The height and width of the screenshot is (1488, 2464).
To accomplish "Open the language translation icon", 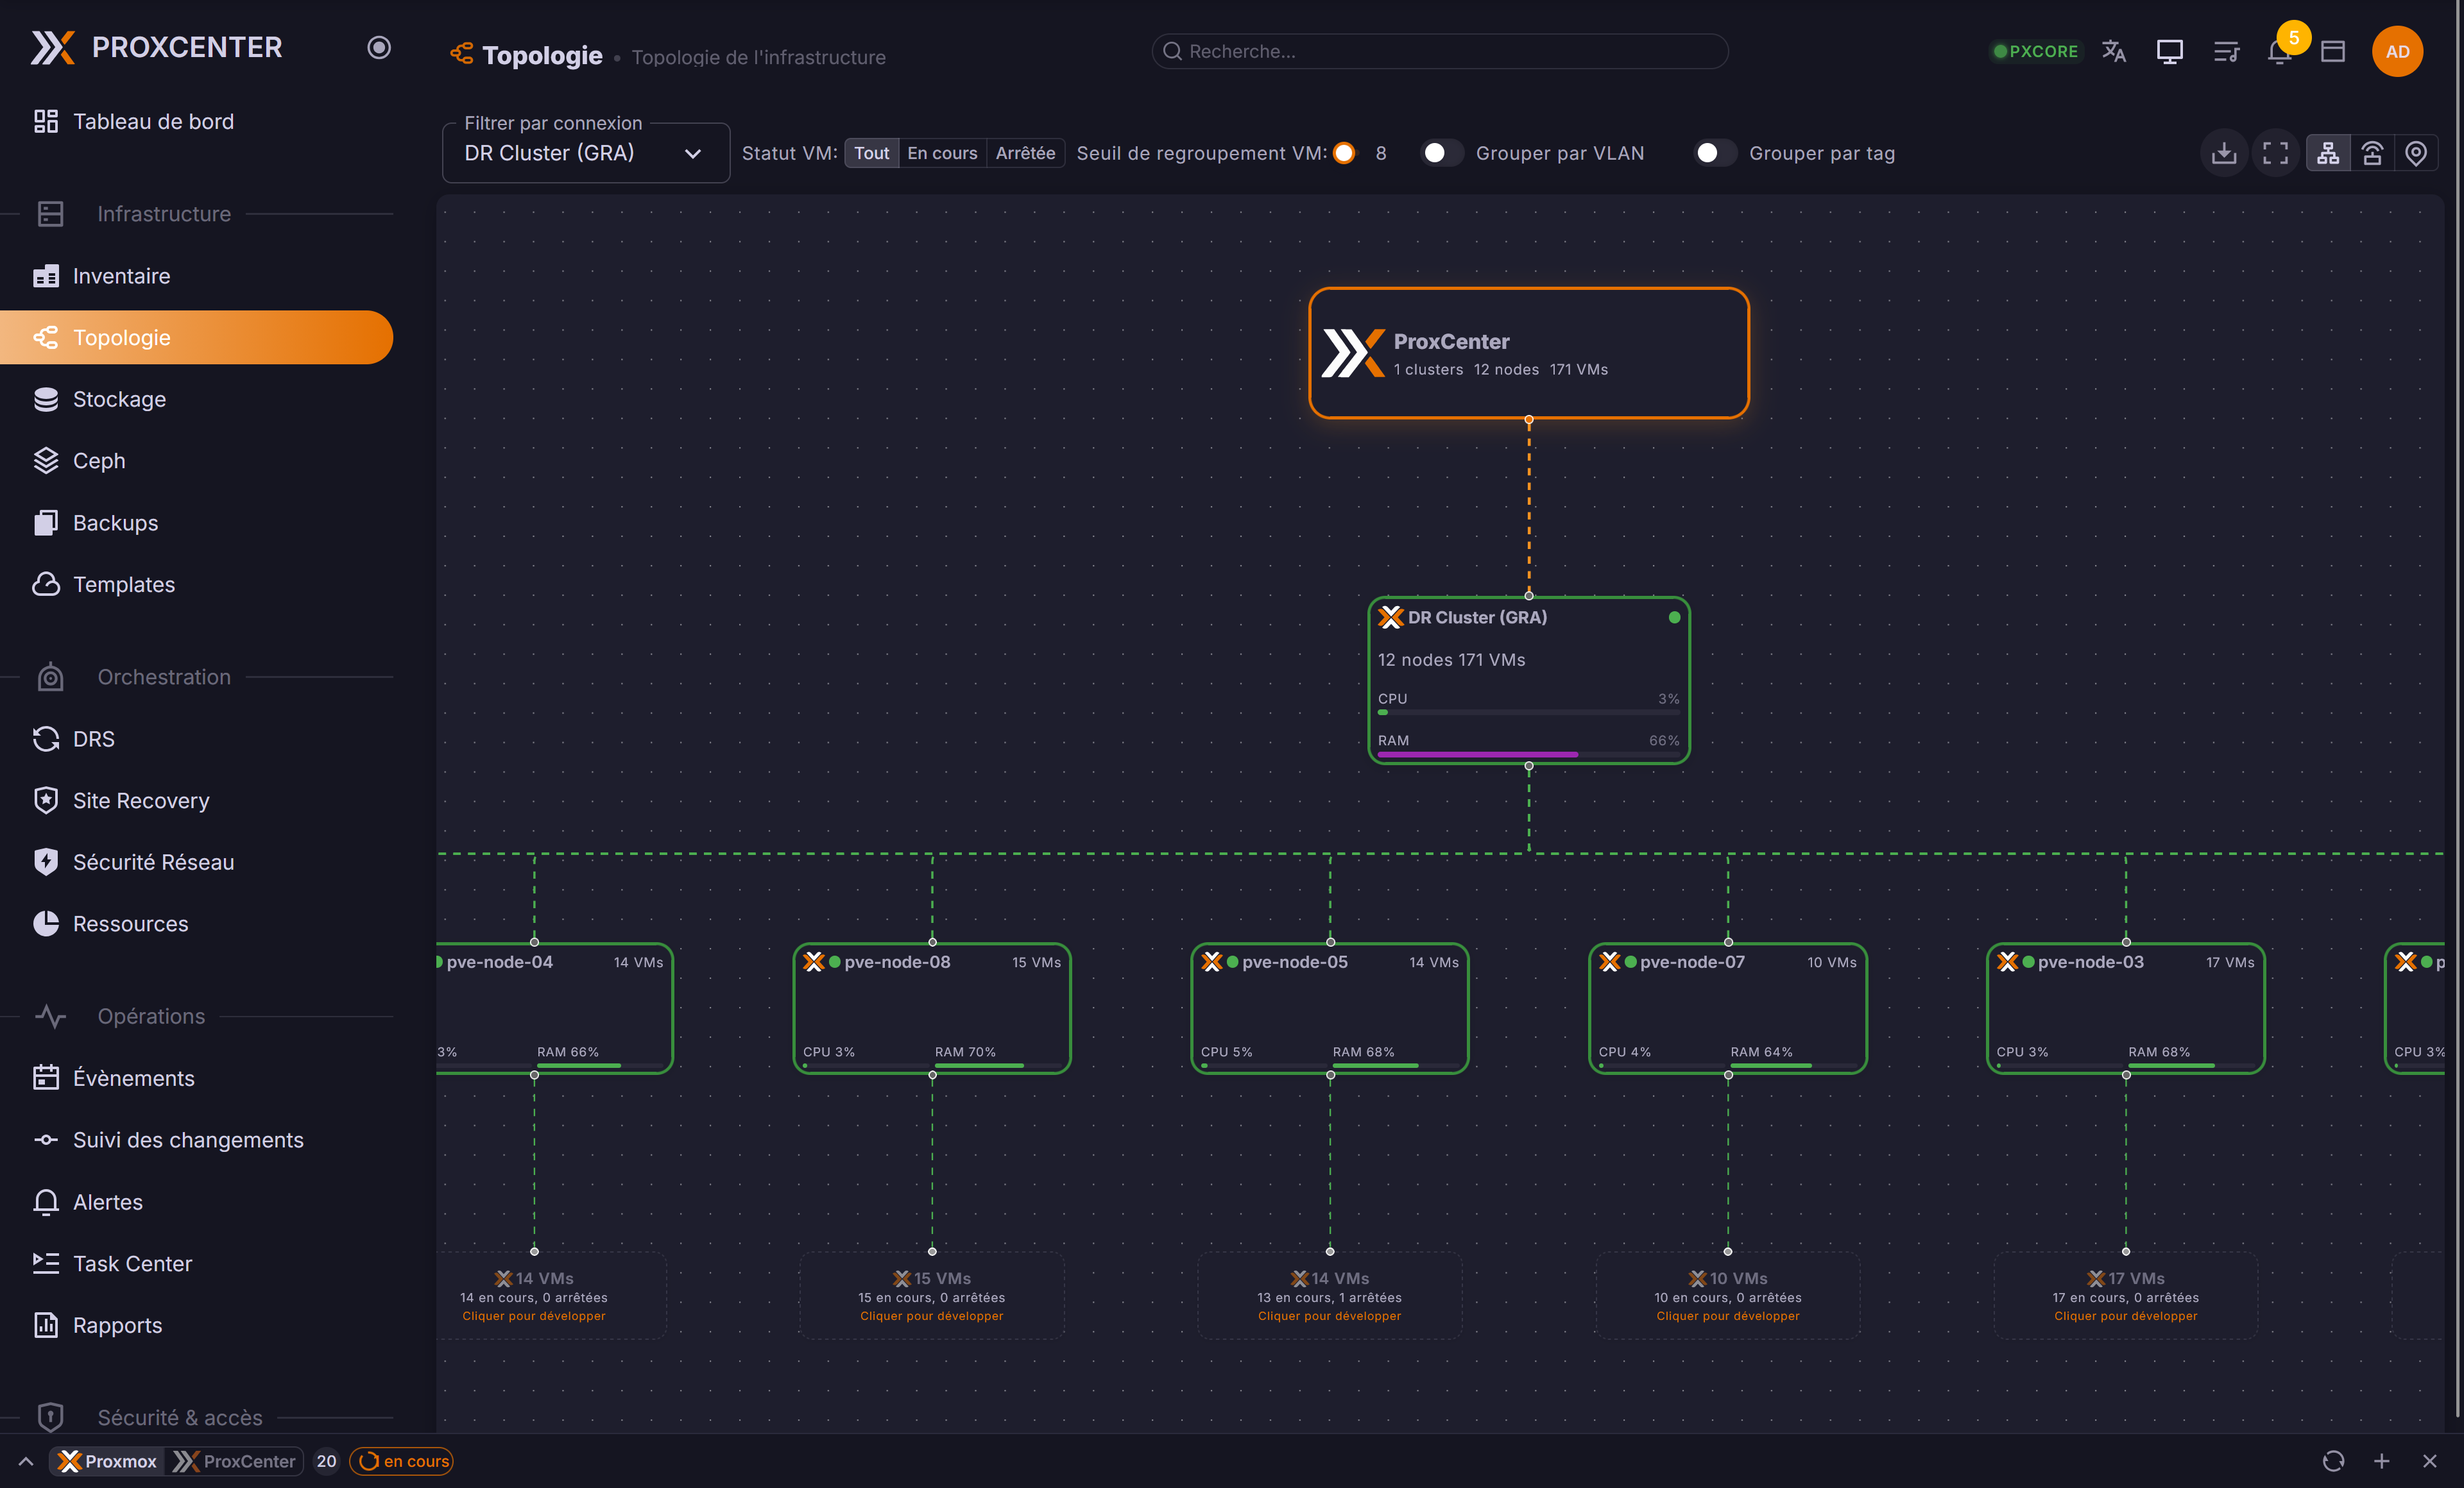I will (x=2113, y=51).
